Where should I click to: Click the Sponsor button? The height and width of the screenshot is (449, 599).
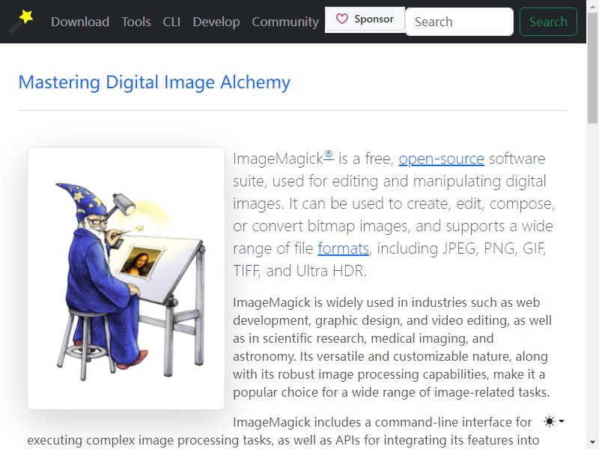coord(365,19)
